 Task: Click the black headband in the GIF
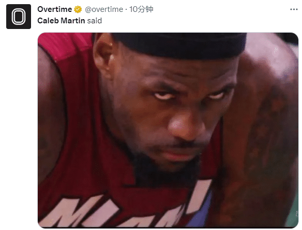point(180,45)
